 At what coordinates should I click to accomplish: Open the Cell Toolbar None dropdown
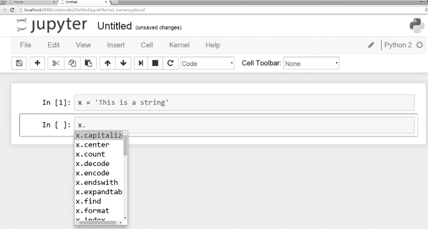(x=311, y=63)
